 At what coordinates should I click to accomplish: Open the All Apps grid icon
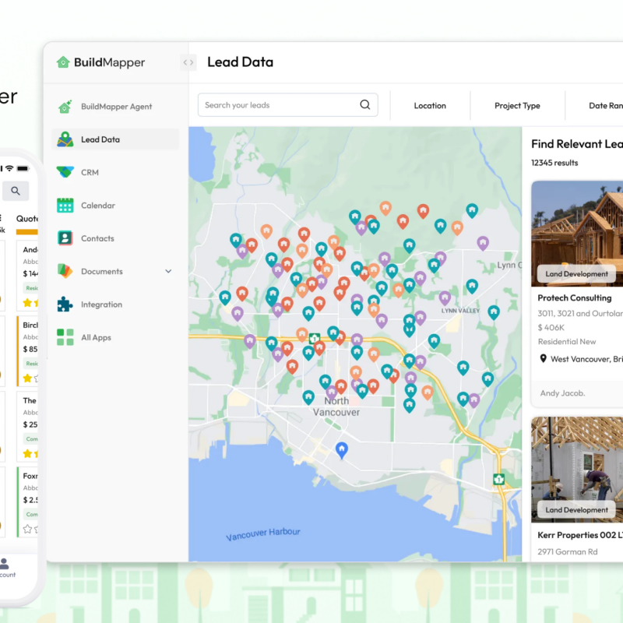[65, 337]
